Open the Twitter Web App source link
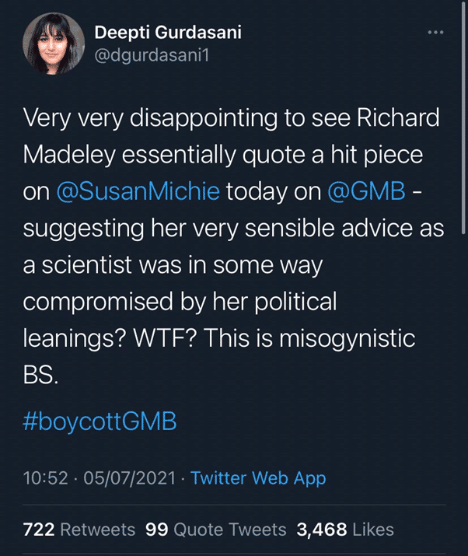 pyautogui.click(x=258, y=478)
